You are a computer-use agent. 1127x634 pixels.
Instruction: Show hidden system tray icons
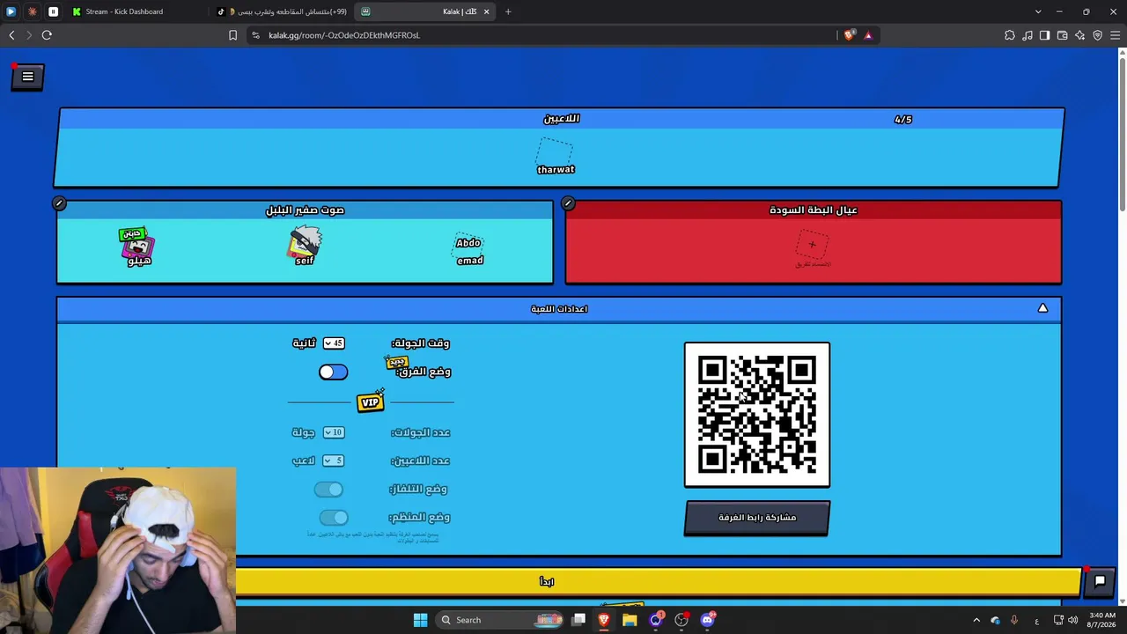[976, 620]
